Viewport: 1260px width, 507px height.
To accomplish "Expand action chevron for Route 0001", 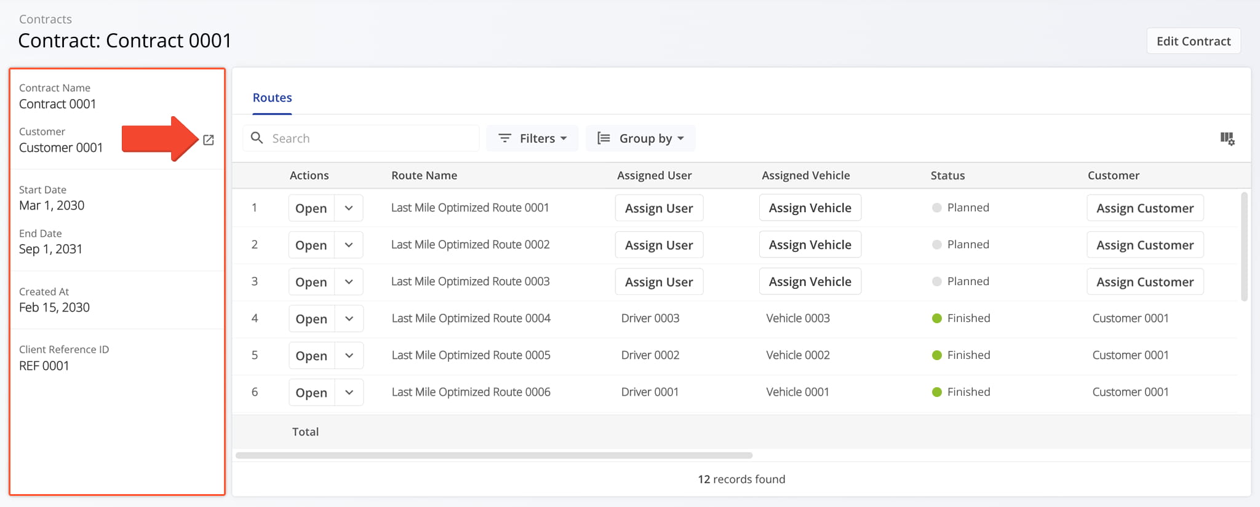I will point(349,208).
